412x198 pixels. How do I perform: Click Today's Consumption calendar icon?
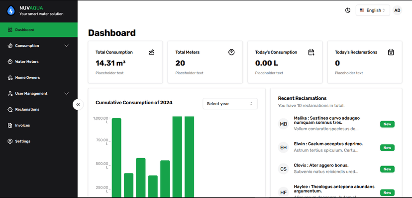tap(311, 52)
